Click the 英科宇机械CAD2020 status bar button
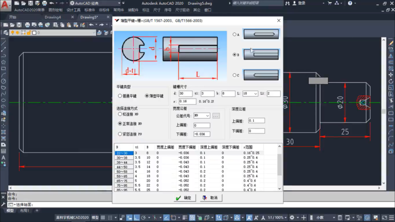The image size is (395, 222). [73, 217]
